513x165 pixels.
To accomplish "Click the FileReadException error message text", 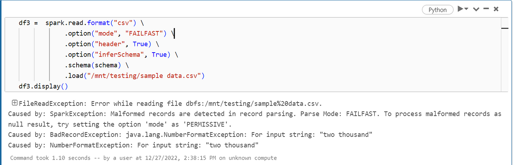I will [170, 103].
